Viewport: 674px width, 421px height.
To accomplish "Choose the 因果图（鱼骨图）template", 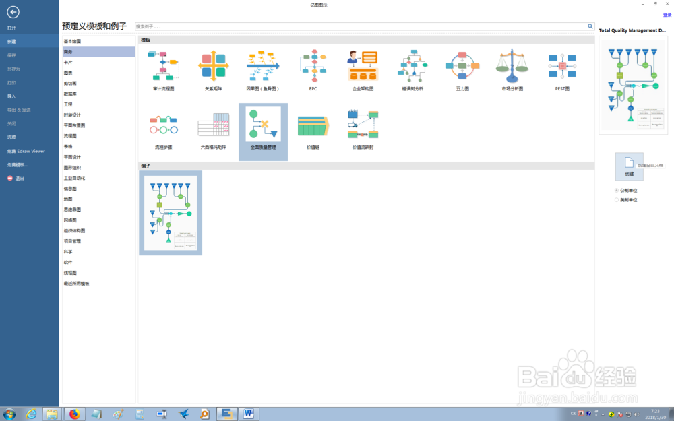I will (x=263, y=66).
